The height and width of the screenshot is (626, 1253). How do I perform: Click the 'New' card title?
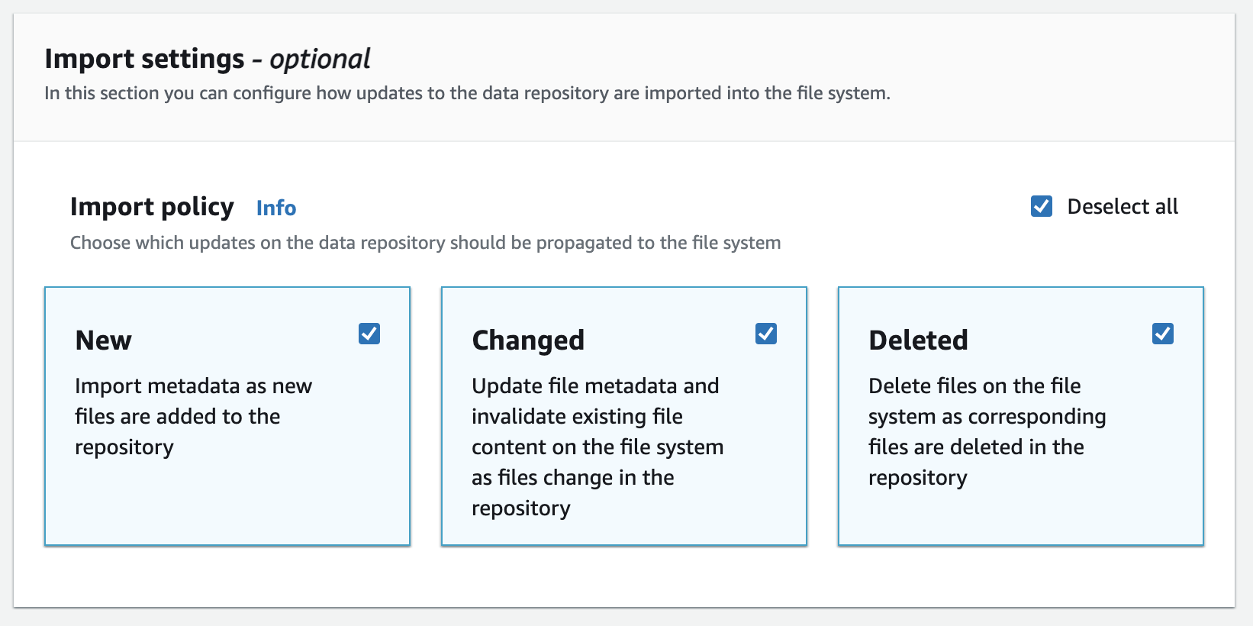(104, 340)
